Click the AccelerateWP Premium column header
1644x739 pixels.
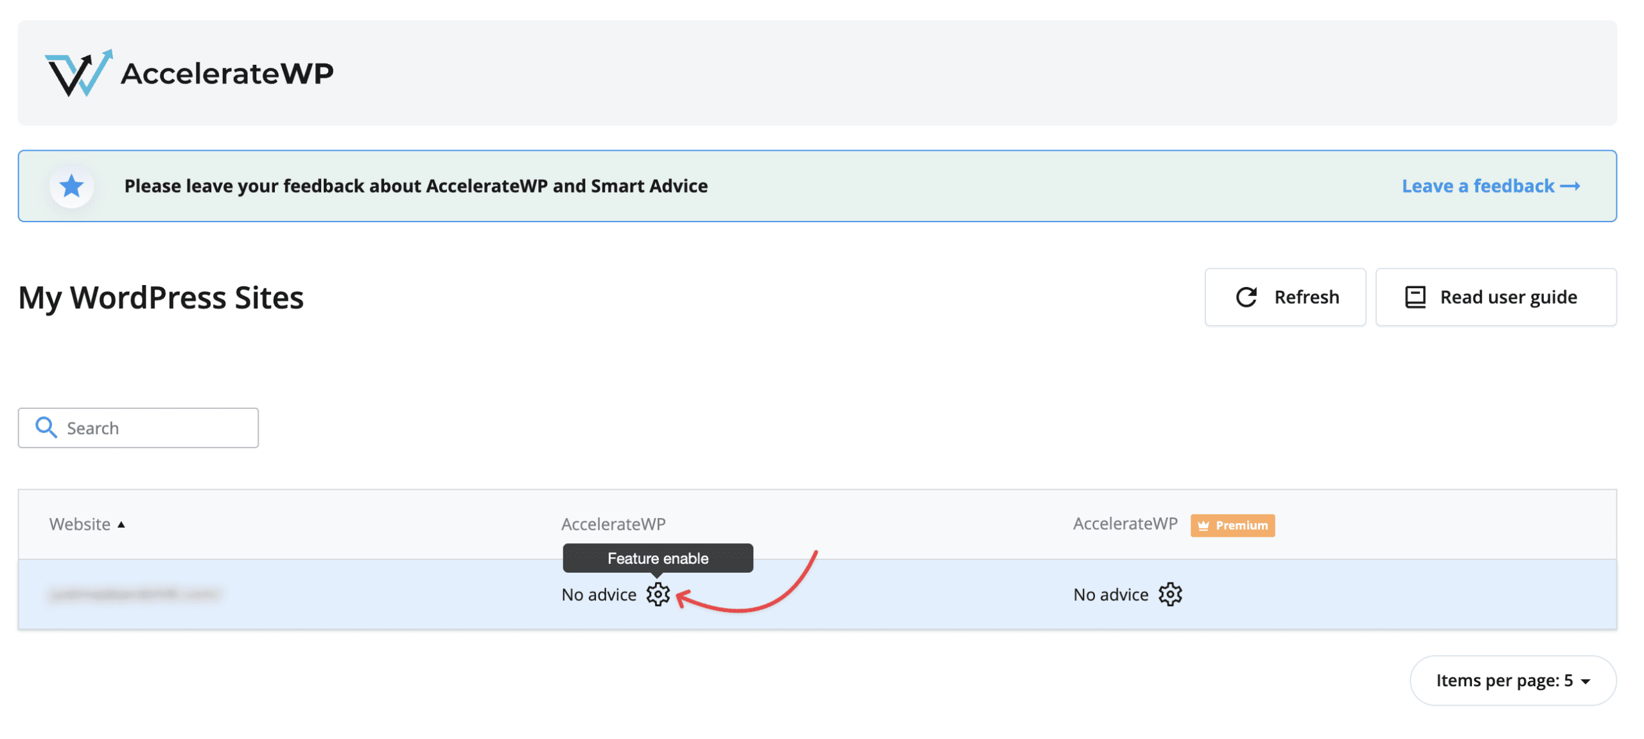(x=1124, y=524)
